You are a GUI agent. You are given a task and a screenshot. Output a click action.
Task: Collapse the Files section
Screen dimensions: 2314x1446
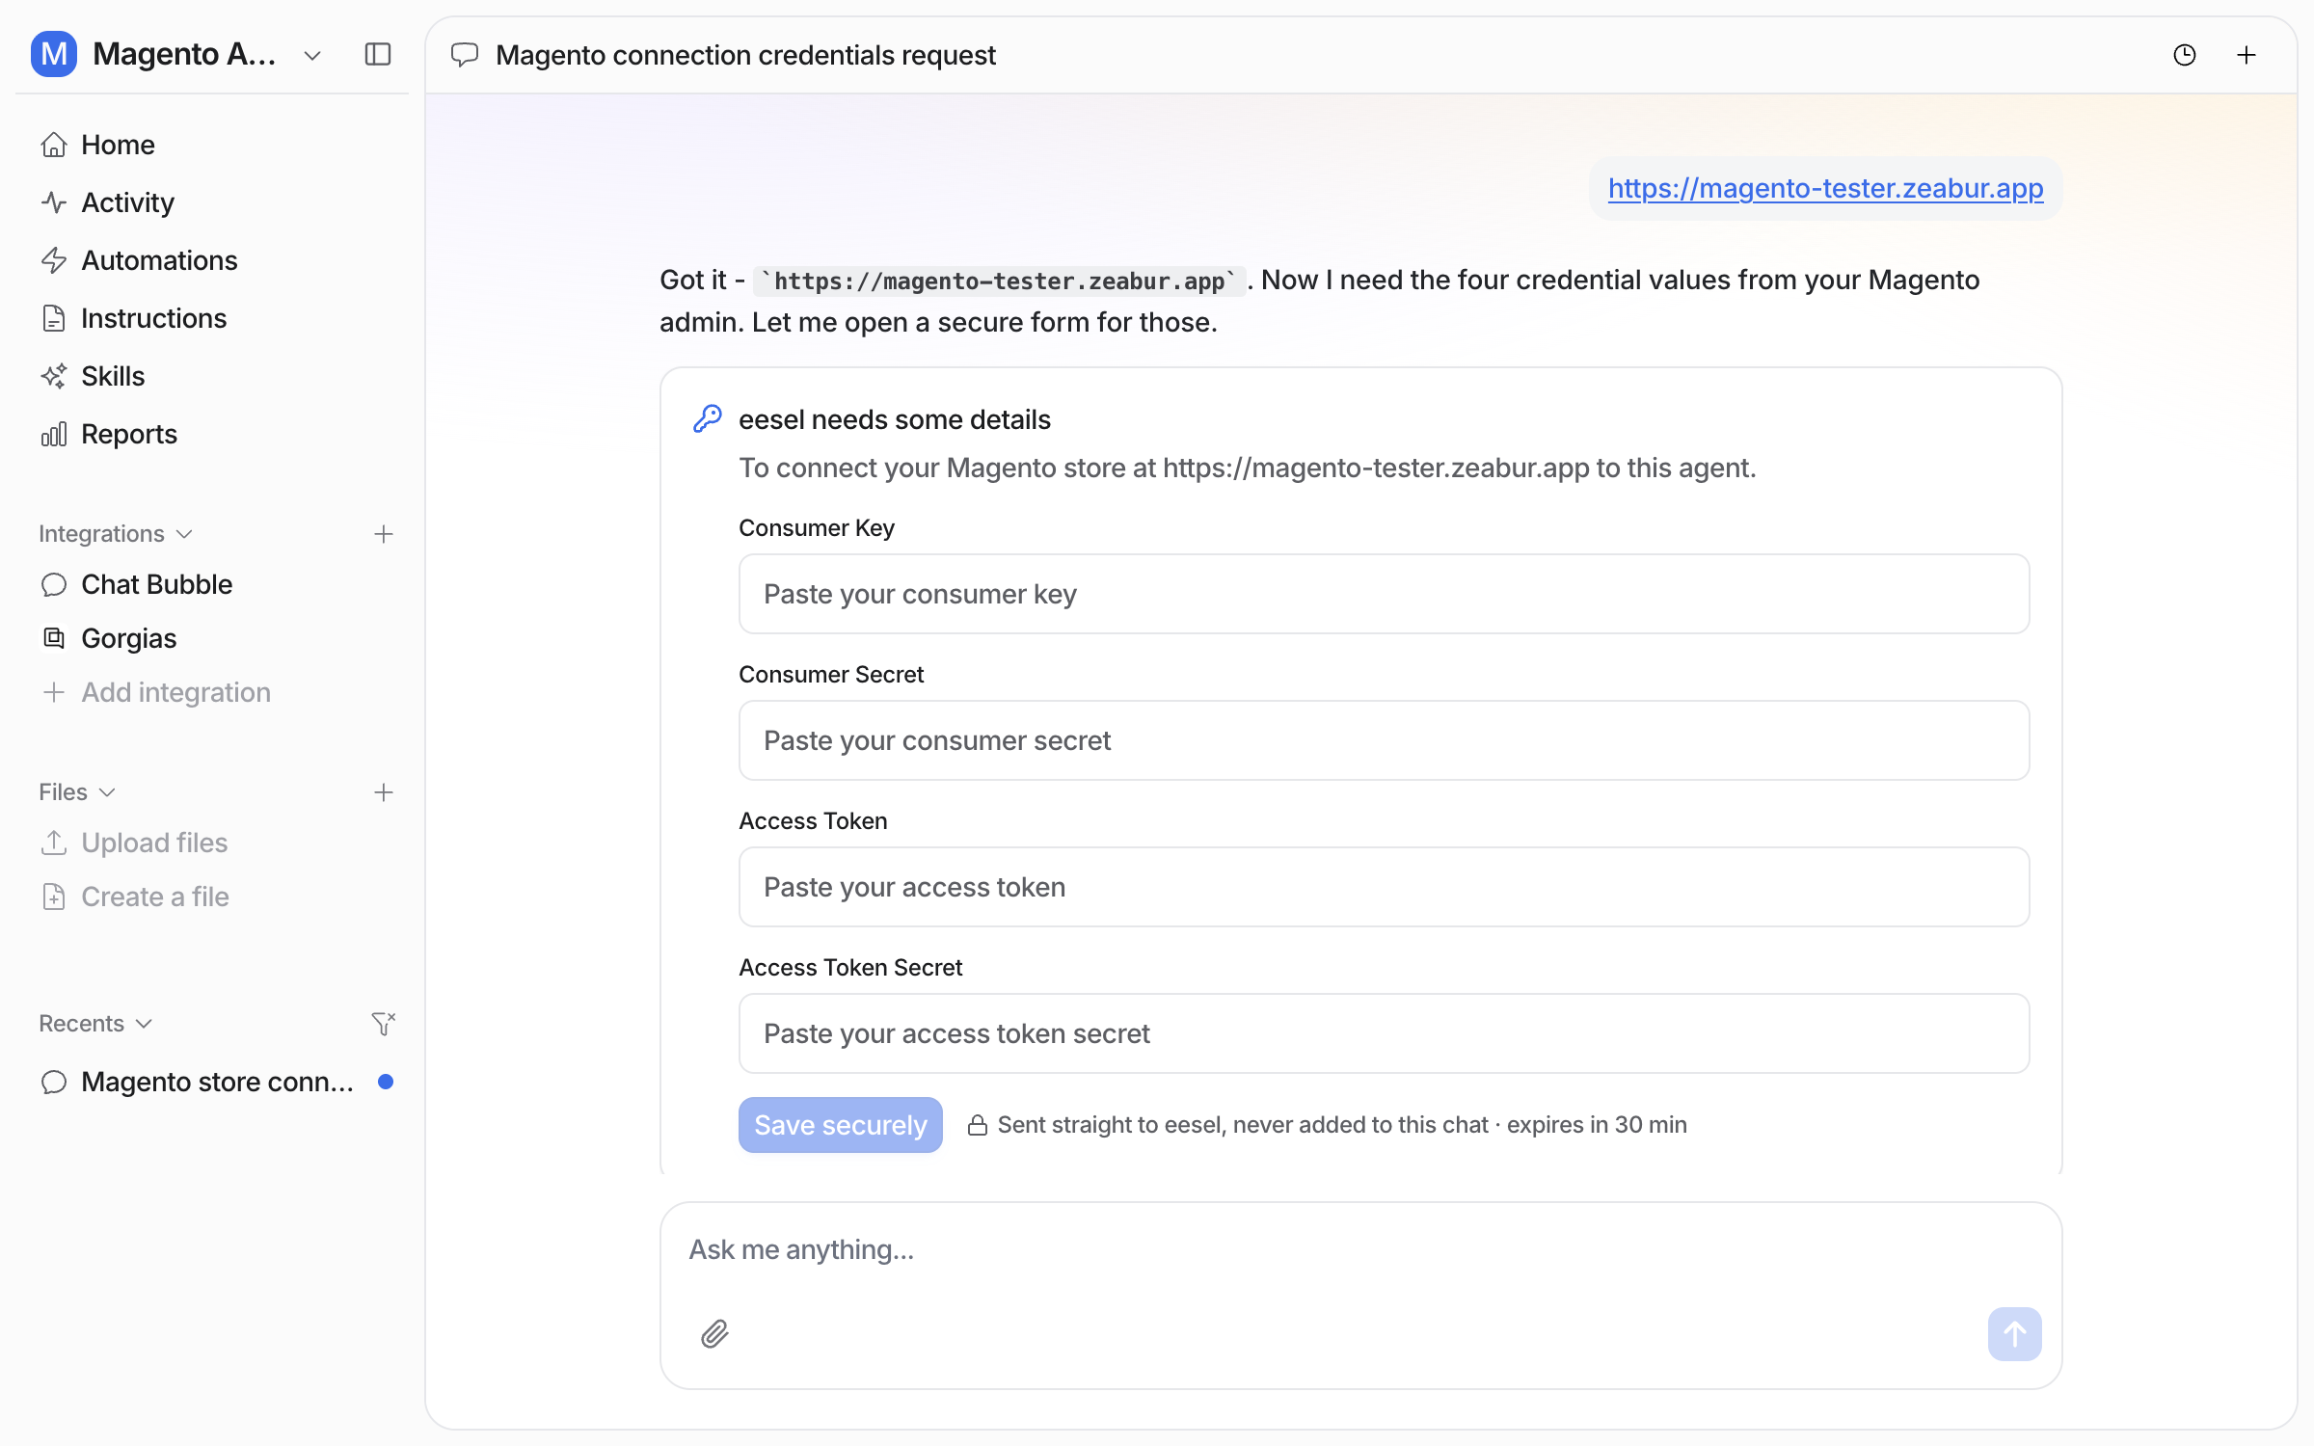point(77,792)
